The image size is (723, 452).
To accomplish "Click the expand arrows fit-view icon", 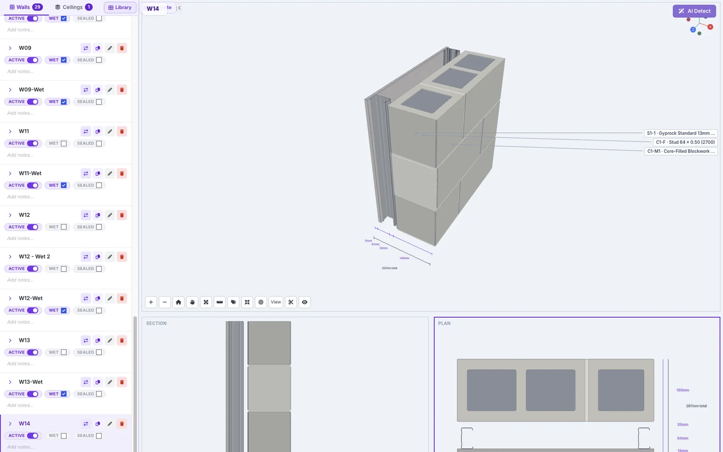I will coord(206,302).
